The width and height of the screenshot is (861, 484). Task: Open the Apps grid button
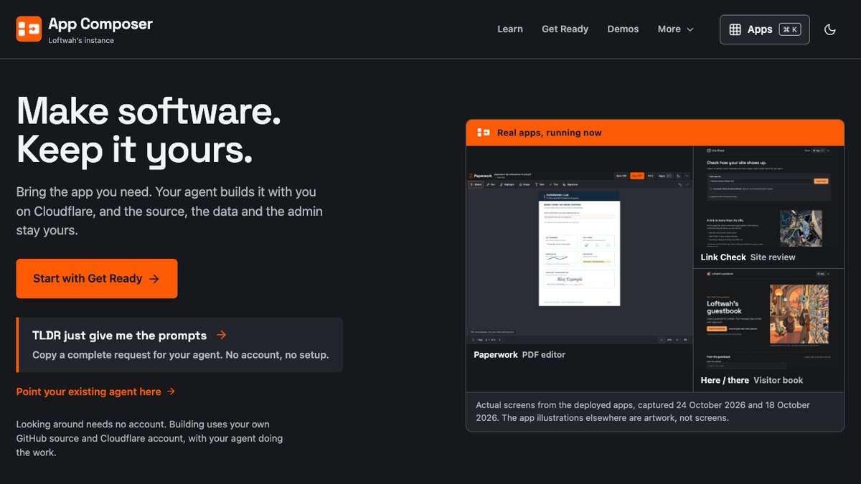765,29
